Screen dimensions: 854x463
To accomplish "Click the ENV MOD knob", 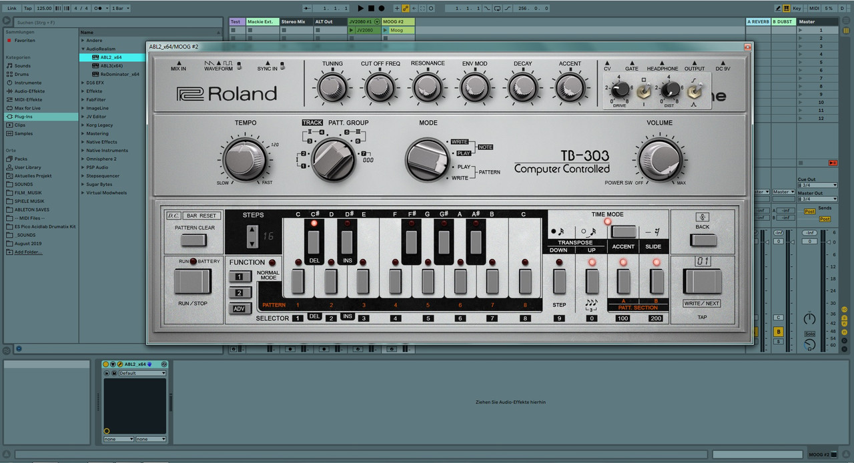I will pos(475,87).
